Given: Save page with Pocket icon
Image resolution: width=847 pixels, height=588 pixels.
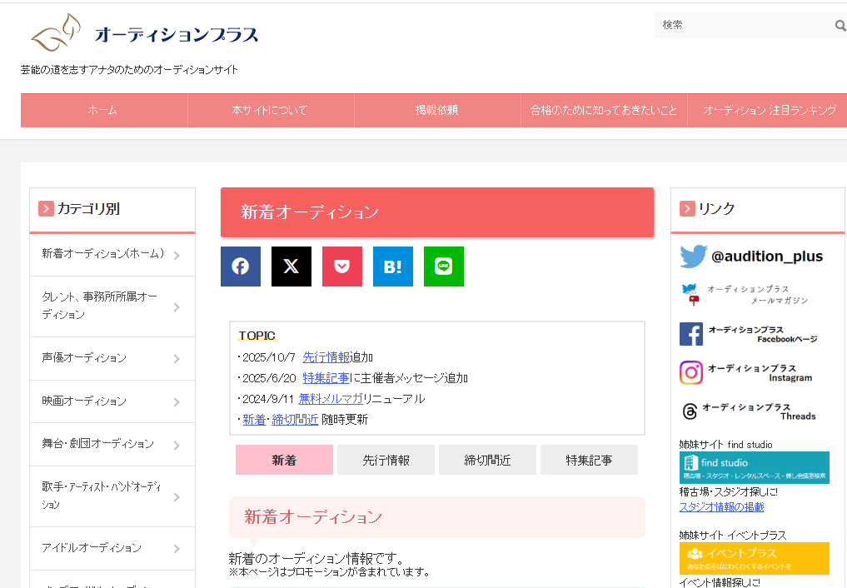Looking at the screenshot, I should (342, 267).
